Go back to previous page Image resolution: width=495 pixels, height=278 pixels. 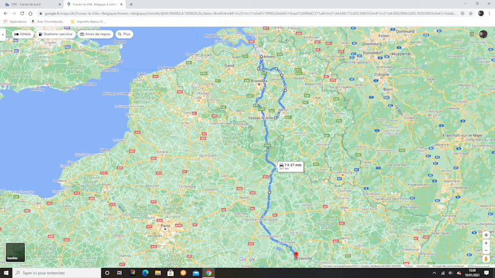pos(6,13)
